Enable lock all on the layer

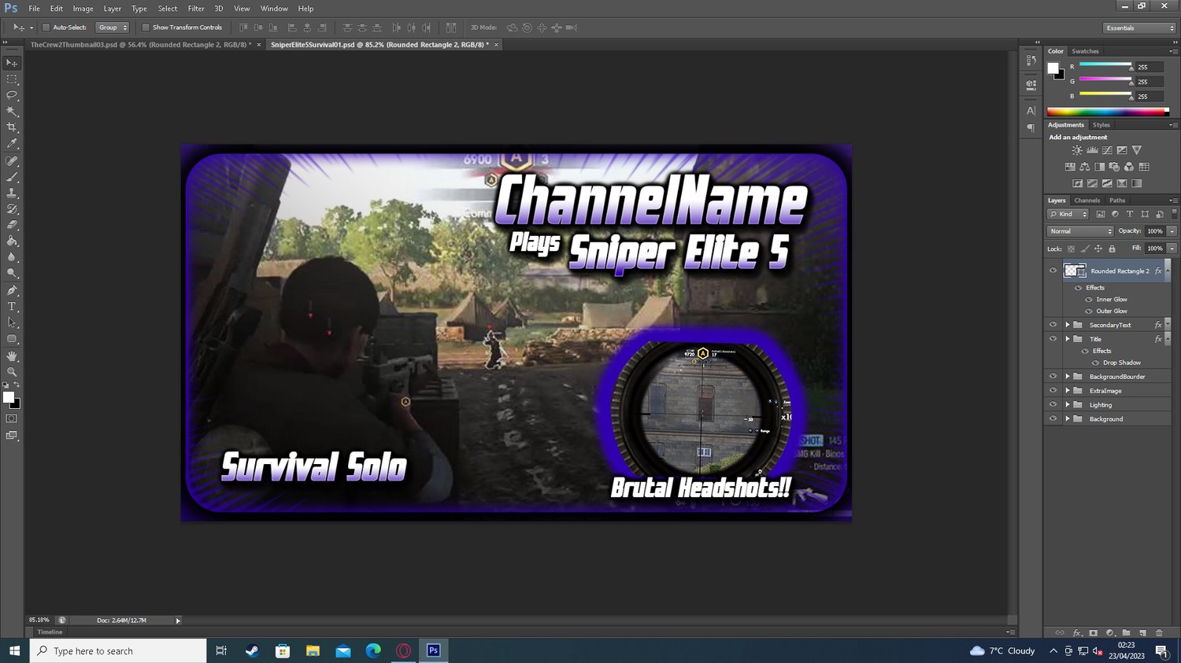click(x=1112, y=249)
